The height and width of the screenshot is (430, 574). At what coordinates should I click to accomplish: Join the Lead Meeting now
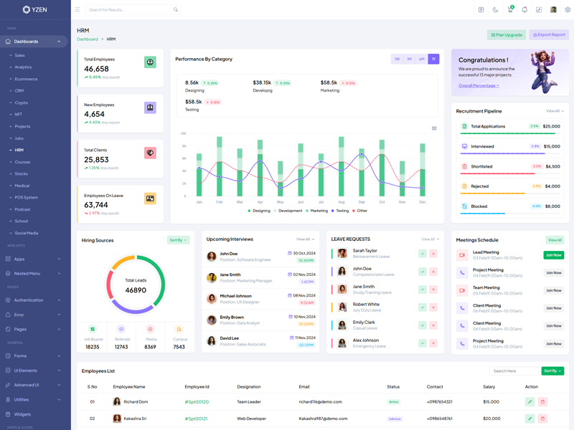(x=553, y=255)
